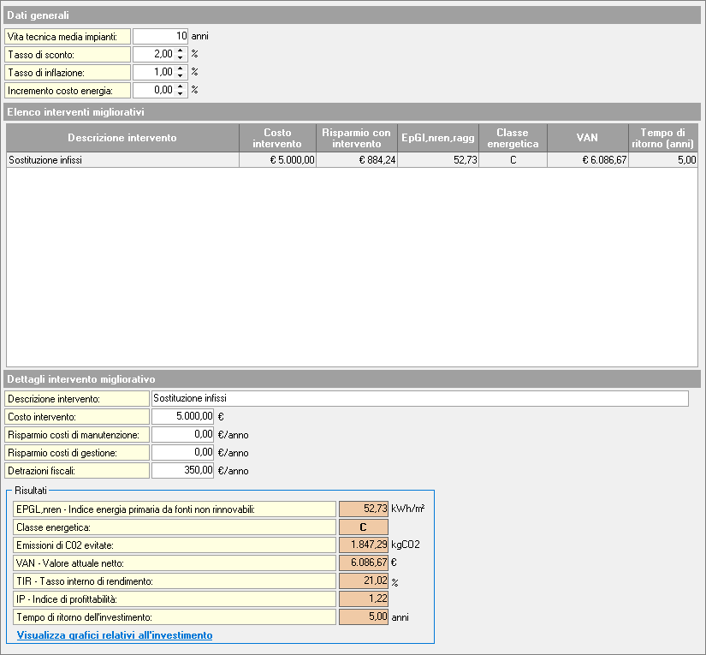Lower Incremento costo energia using down arrow
The height and width of the screenshot is (655, 706).
click(x=180, y=93)
